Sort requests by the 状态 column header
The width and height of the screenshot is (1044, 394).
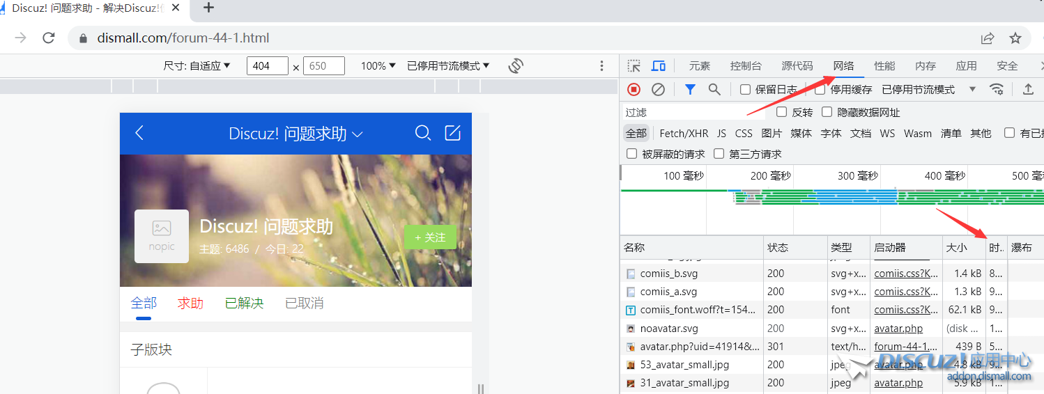794,247
